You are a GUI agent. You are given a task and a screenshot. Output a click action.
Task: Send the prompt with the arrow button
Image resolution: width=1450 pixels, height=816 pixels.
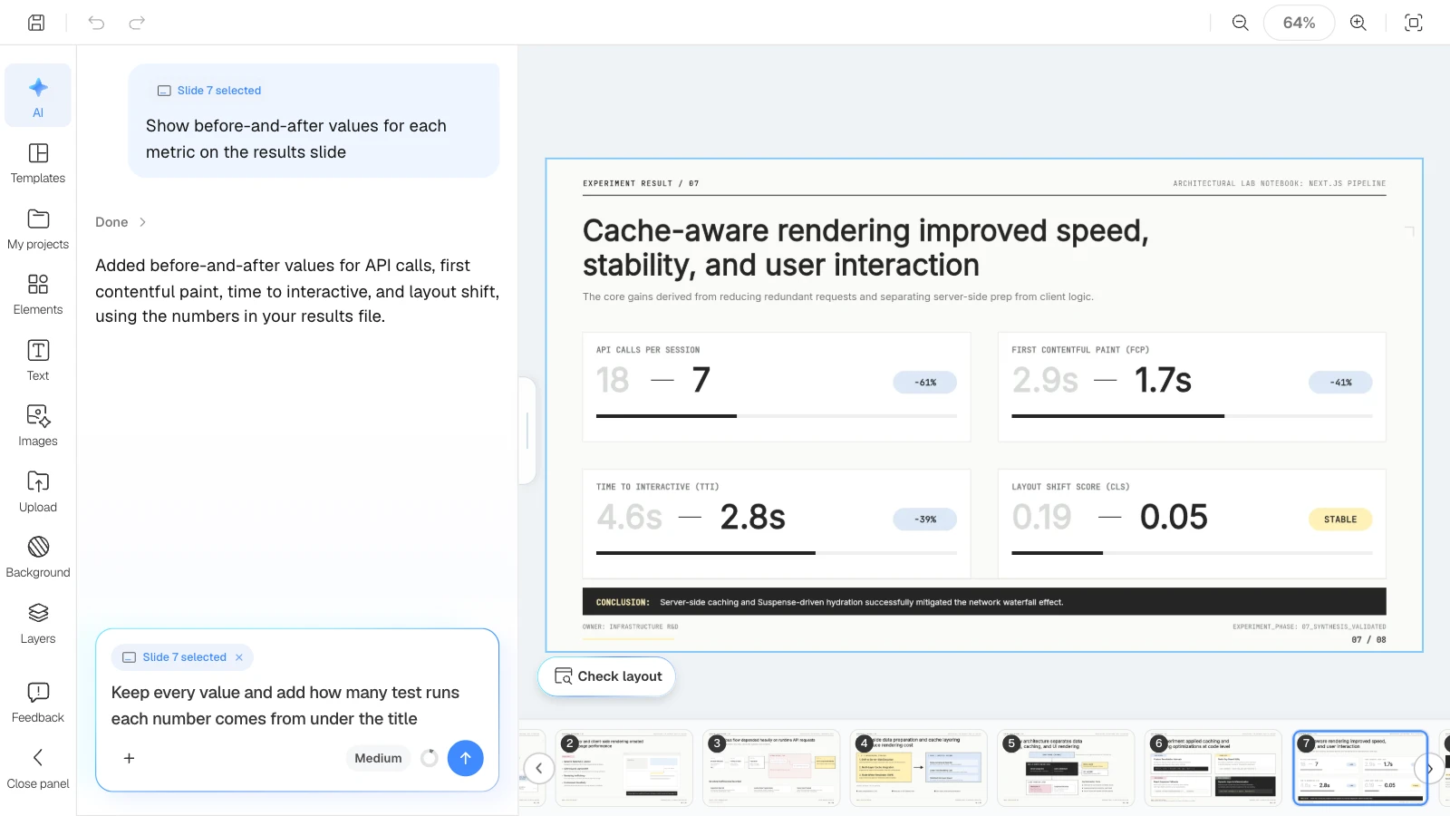click(465, 758)
